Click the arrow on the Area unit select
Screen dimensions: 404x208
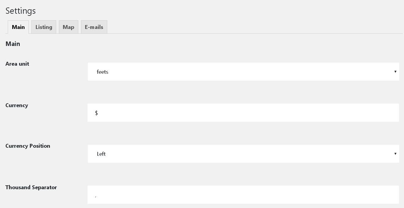[395, 72]
